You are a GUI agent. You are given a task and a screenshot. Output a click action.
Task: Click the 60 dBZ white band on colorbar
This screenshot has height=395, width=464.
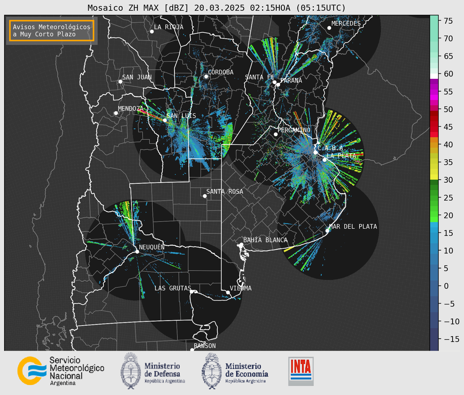click(434, 76)
